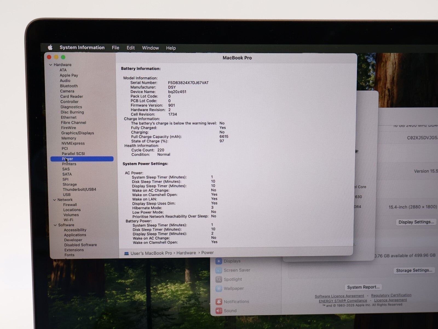Select Applications under Software

[x=75, y=235]
